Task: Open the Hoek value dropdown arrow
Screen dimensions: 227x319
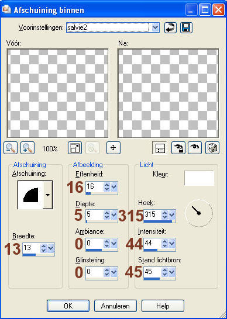Action: pyautogui.click(x=172, y=214)
